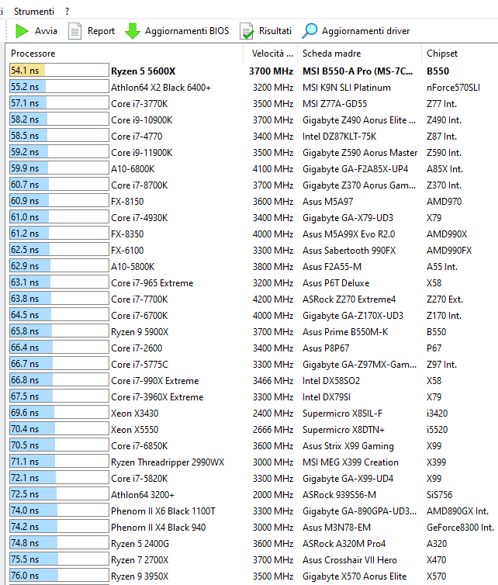
Task: Click the Asus Sabertooth 990FX cell
Action: (x=349, y=251)
